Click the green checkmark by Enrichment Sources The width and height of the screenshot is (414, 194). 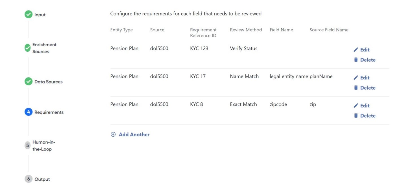pyautogui.click(x=27, y=48)
